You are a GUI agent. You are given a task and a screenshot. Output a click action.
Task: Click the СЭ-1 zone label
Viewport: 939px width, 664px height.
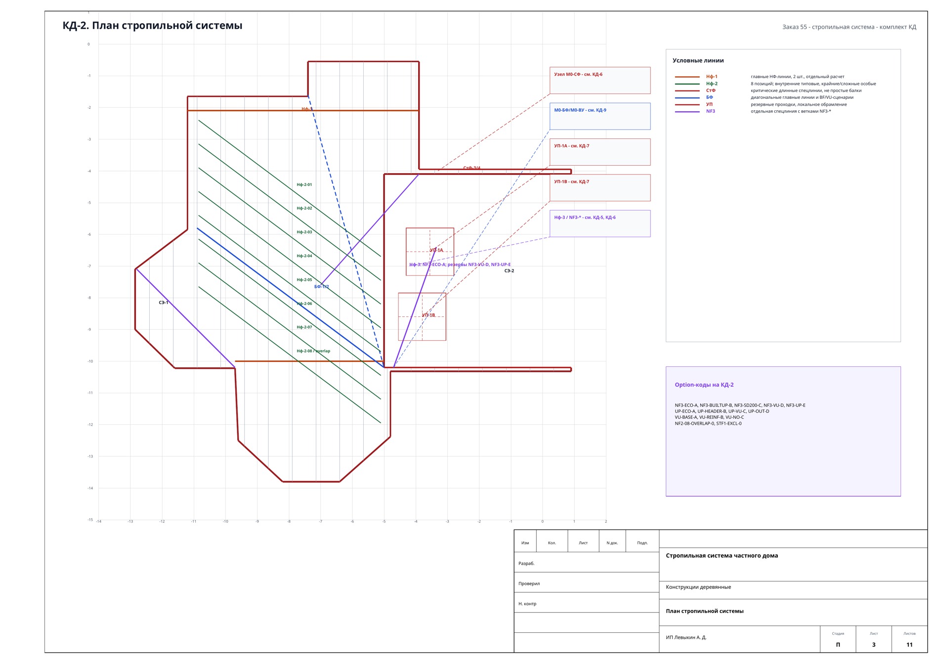click(x=164, y=303)
